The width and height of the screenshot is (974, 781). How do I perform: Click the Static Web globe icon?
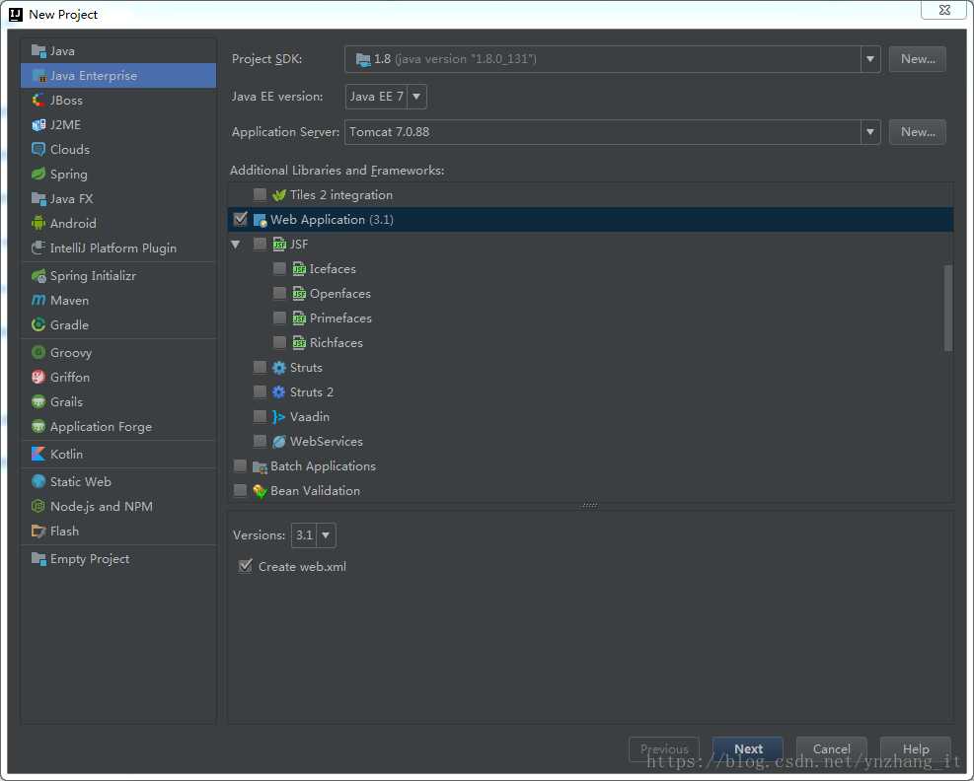tap(38, 482)
